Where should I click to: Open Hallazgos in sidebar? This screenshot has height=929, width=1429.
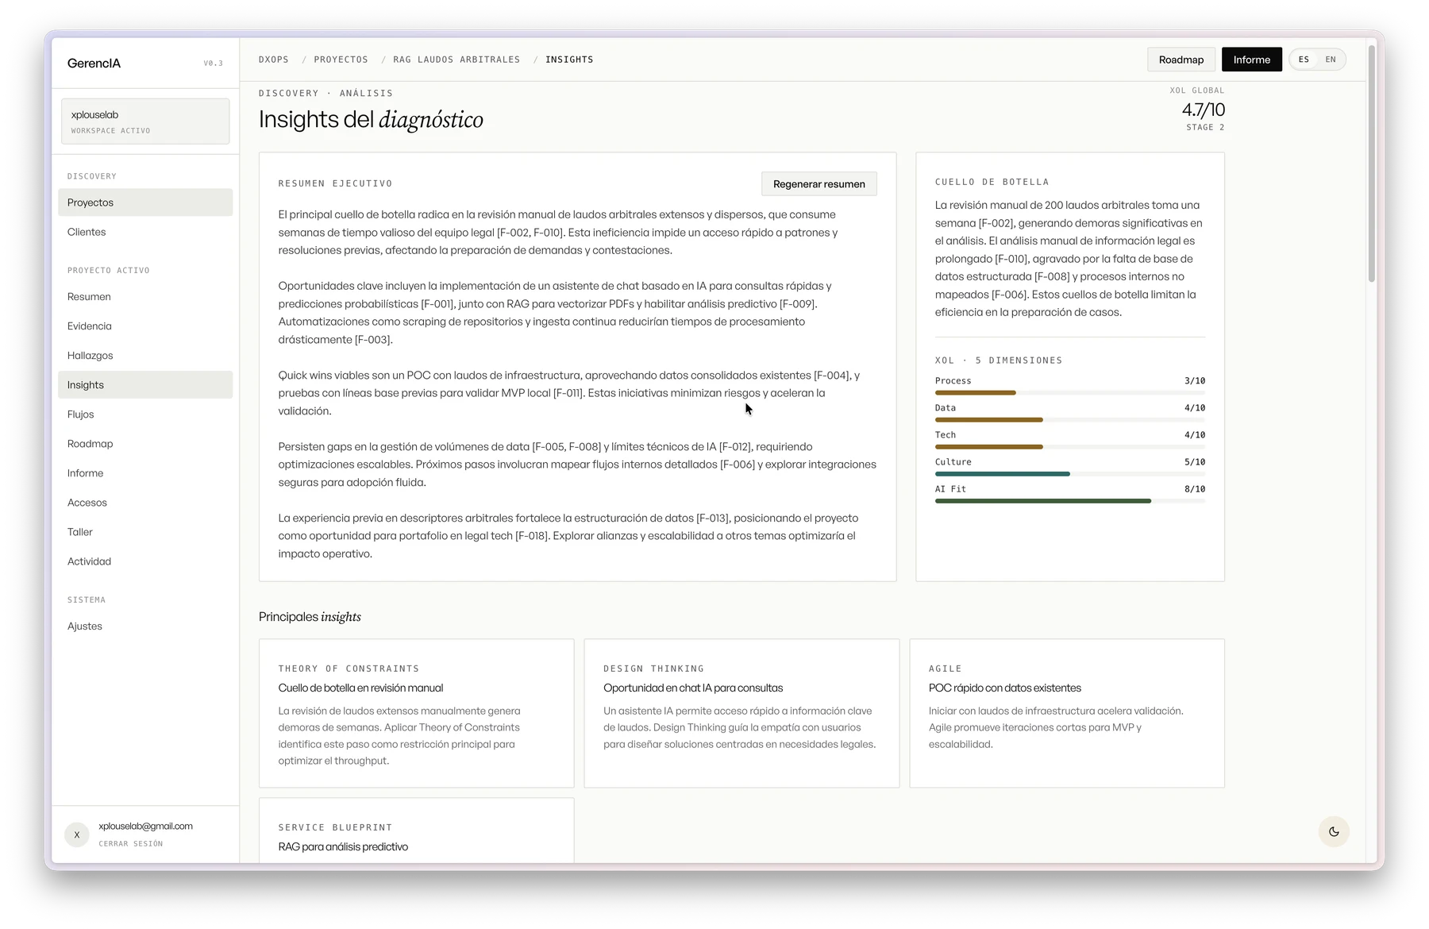coord(145,356)
